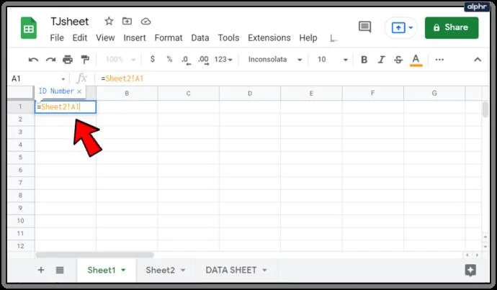Open the comment history icon
Screen dimensions: 497x290
tap(364, 27)
